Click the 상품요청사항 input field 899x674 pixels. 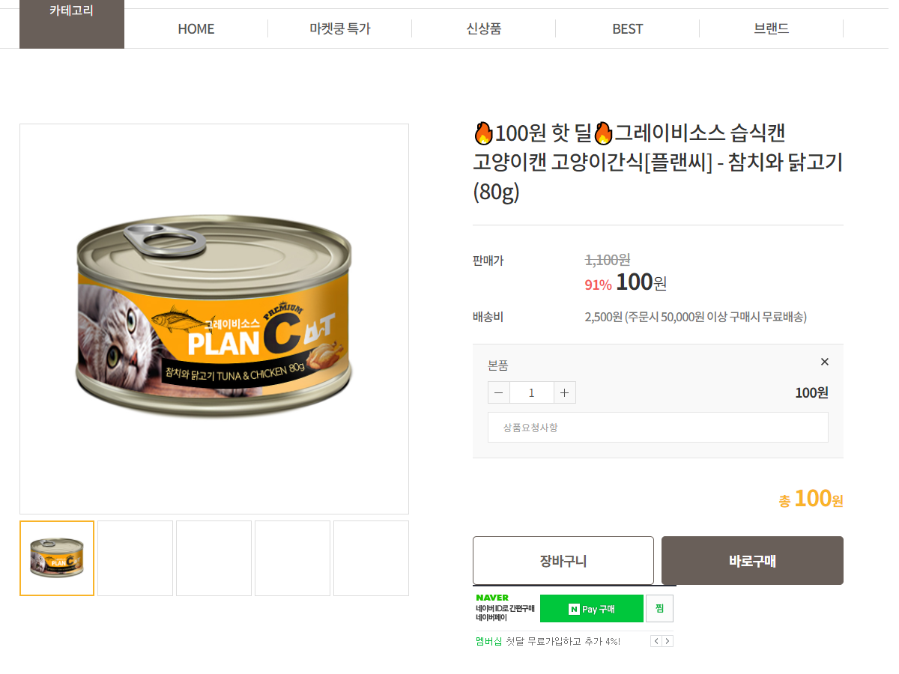658,427
